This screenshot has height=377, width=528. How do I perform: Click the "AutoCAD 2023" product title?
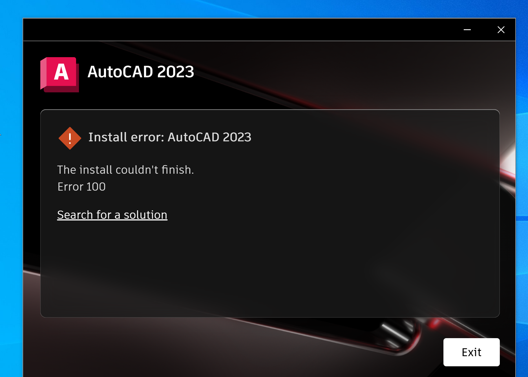click(x=141, y=72)
